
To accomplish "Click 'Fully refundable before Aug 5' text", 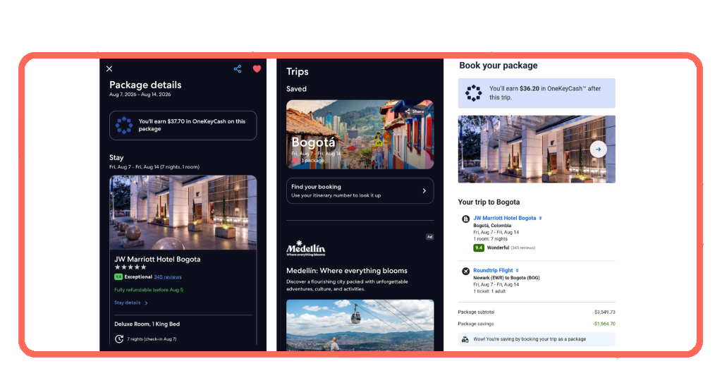I will tap(149, 290).
